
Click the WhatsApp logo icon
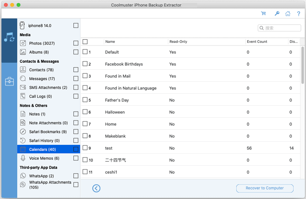pos(23,176)
